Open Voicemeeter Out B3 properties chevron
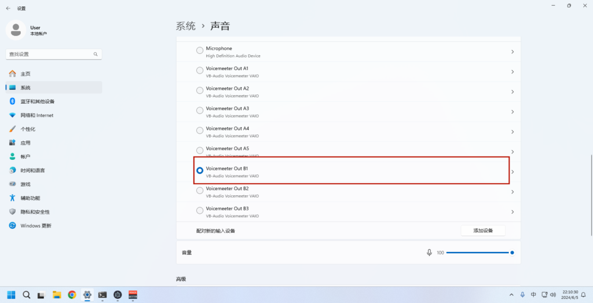Image resolution: width=593 pixels, height=303 pixels. [513, 212]
